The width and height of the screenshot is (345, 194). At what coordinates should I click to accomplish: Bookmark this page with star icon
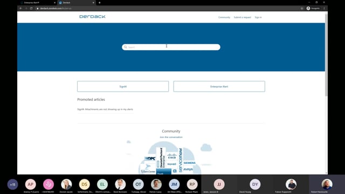[x=302, y=9]
